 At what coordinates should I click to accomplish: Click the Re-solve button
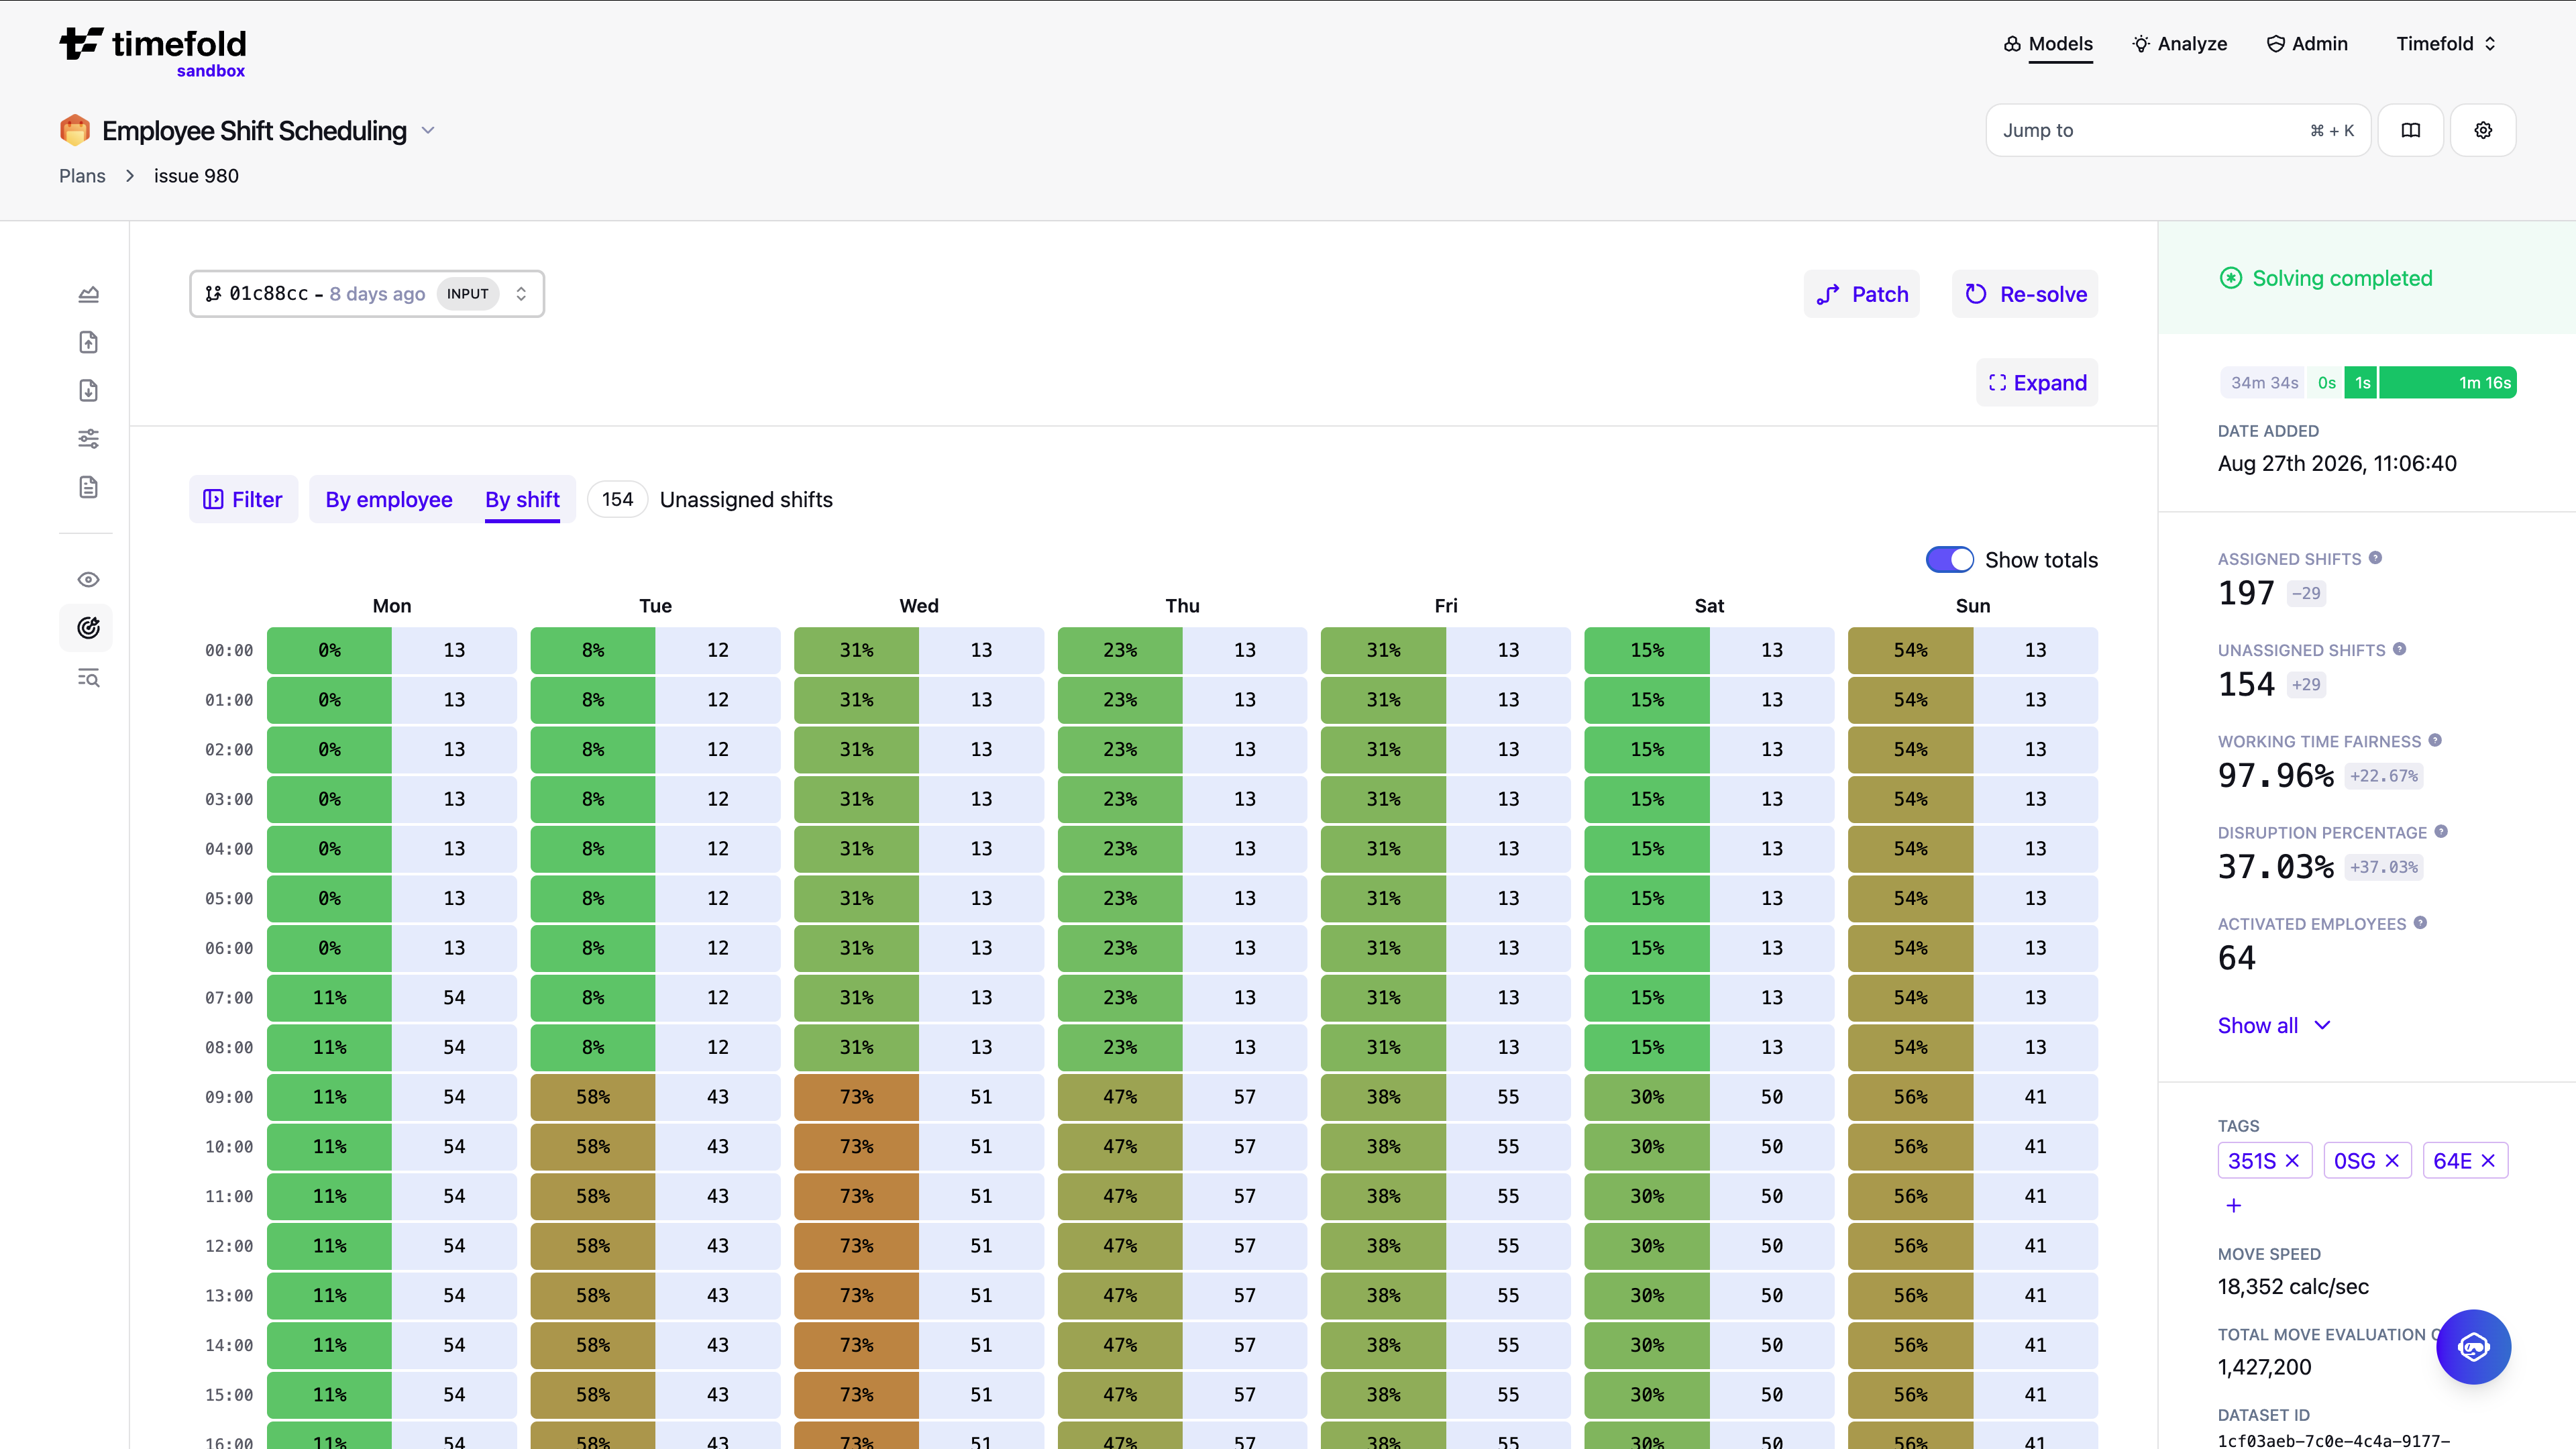point(2025,294)
